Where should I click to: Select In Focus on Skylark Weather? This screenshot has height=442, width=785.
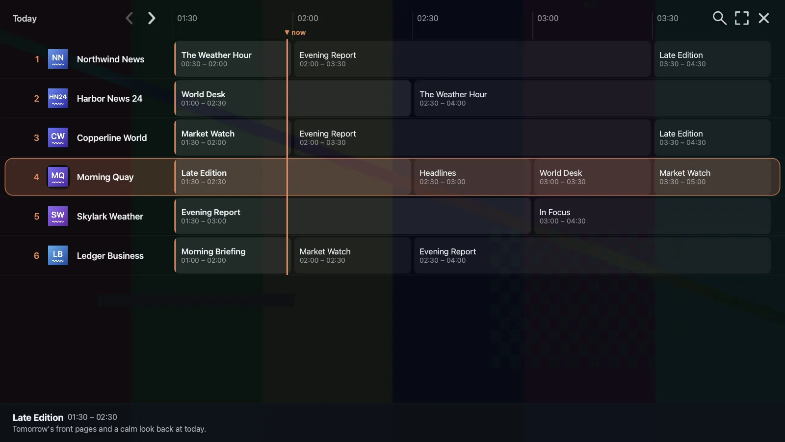tap(652, 216)
